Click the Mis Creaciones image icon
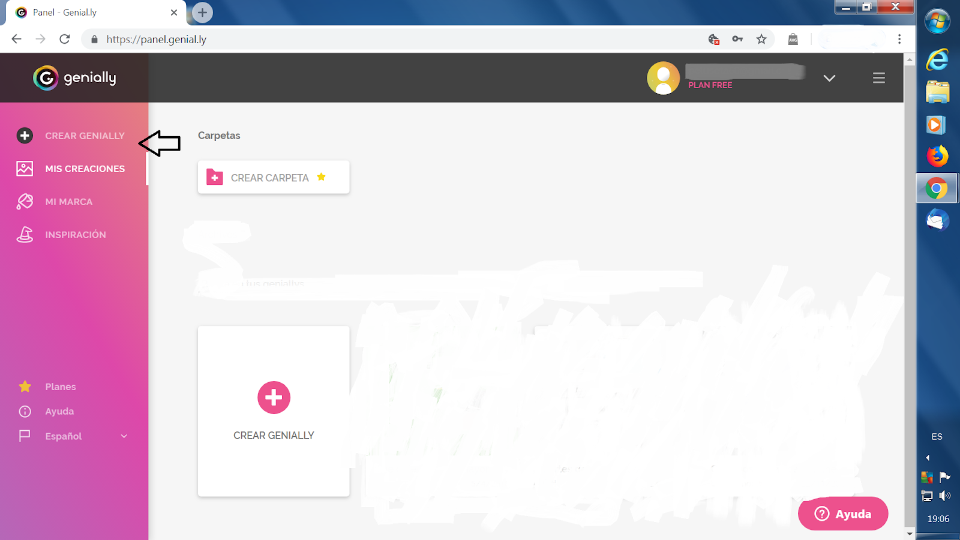Viewport: 960px width, 540px height. [25, 169]
